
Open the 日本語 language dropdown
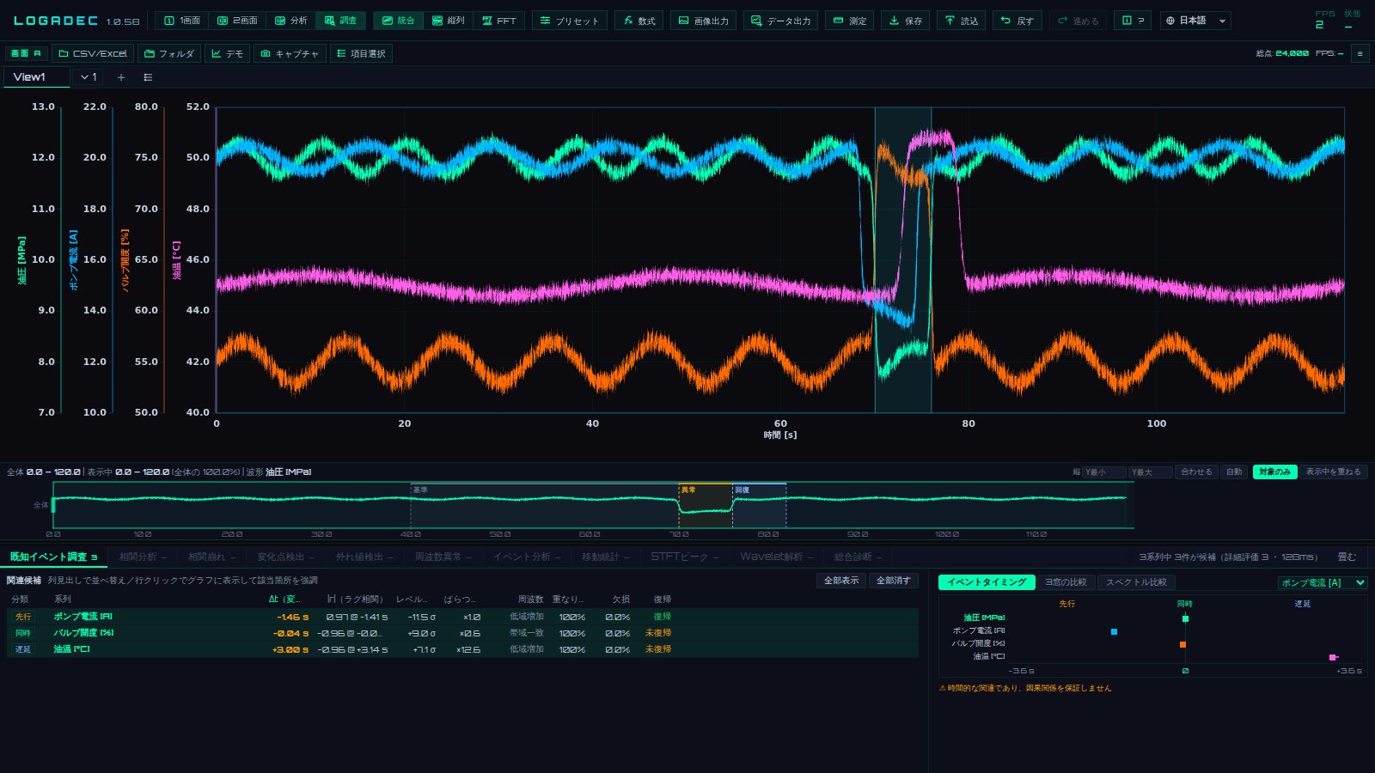(1195, 21)
